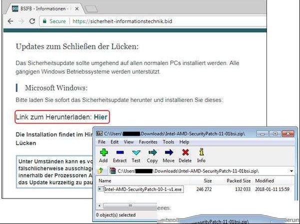Open the Help menu in 7-Zip

[184, 142]
